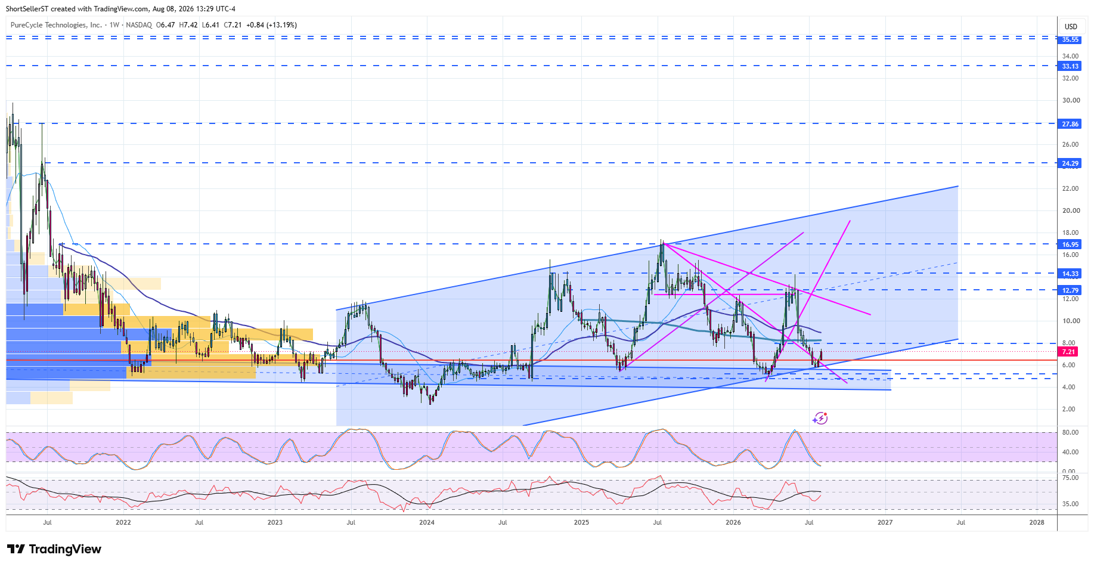This screenshot has width=1094, height=567.
Task: Click the low value L6.41
Action: (210, 25)
